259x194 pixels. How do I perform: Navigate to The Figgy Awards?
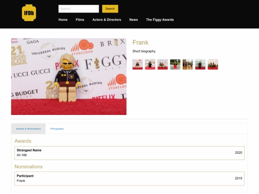tap(160, 20)
